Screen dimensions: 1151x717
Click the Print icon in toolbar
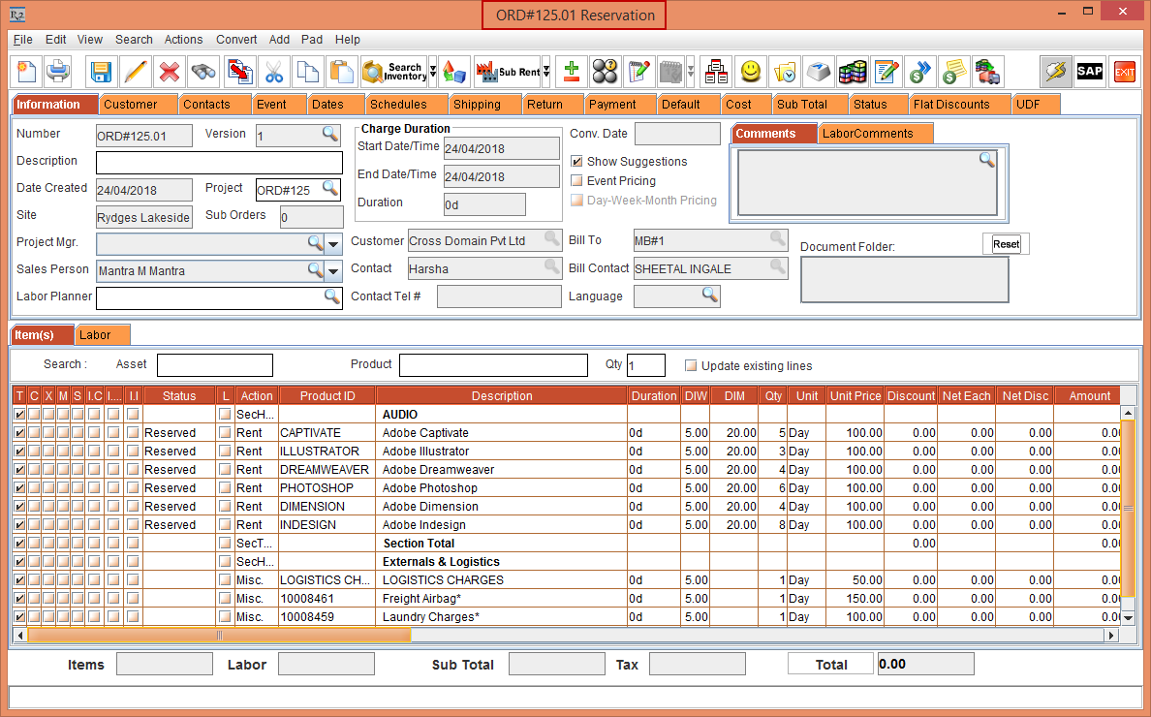(x=59, y=72)
